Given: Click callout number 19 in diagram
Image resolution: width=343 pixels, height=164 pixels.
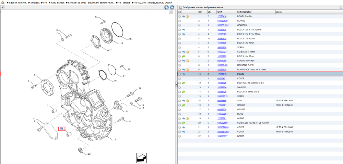Looking at the screenshot, I should click(130, 39).
